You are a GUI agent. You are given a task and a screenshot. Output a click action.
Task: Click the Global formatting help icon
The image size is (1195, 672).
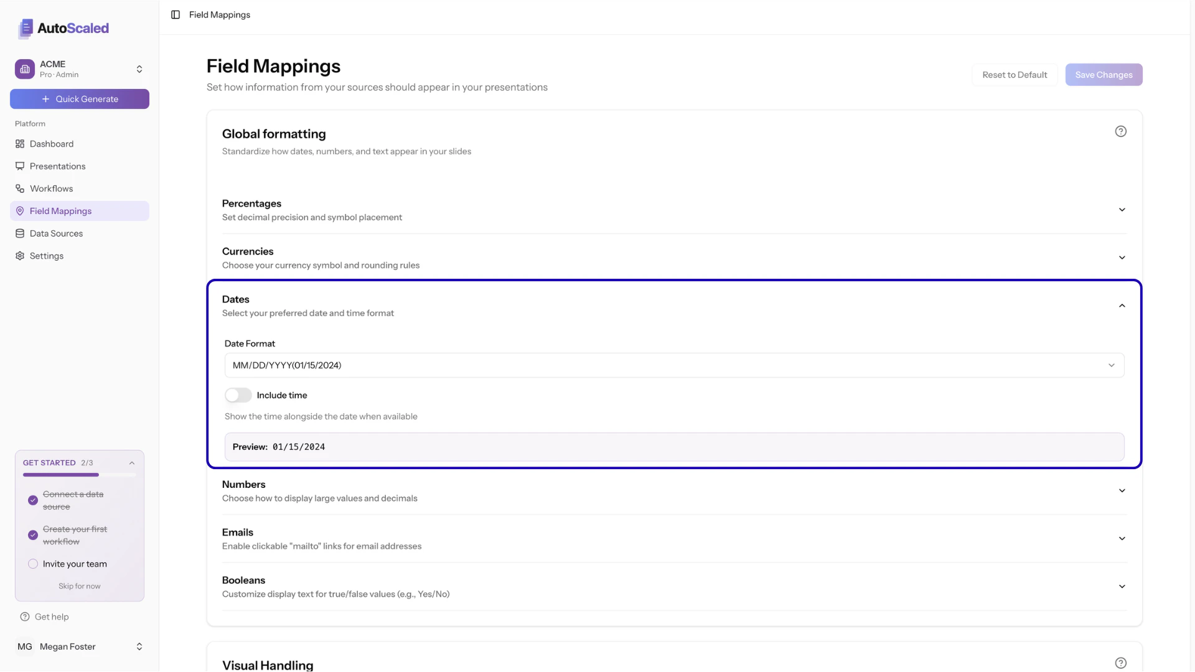pyautogui.click(x=1121, y=131)
